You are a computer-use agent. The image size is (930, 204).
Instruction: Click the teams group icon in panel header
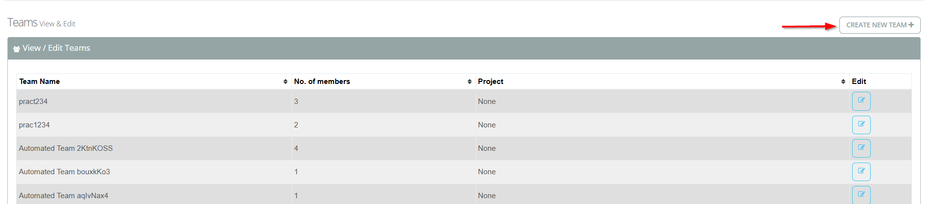point(17,49)
